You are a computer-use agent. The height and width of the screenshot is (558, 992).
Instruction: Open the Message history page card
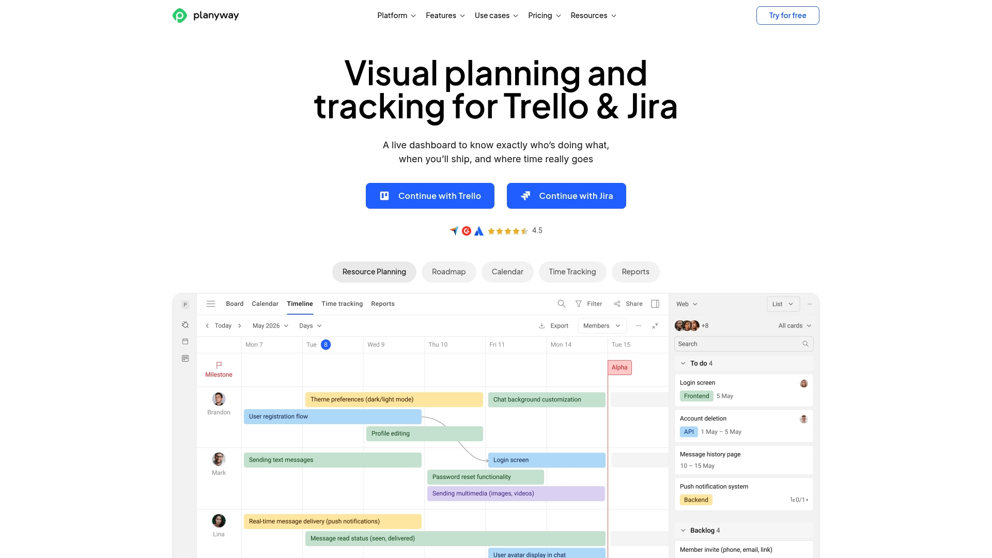pos(744,460)
